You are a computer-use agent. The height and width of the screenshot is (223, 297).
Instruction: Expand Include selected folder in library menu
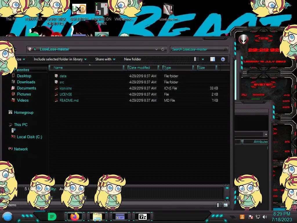tap(60, 59)
